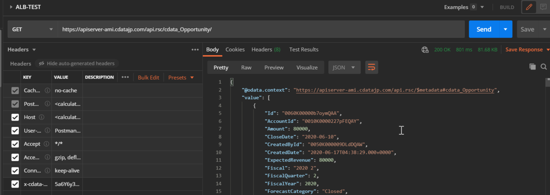Open the Send button dropdown arrow
This screenshot has width=550, height=195.
click(506, 29)
